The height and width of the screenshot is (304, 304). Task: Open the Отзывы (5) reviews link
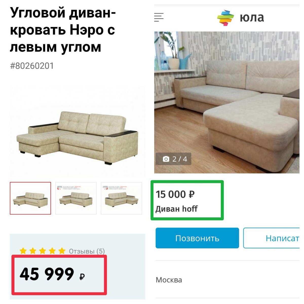(87, 251)
